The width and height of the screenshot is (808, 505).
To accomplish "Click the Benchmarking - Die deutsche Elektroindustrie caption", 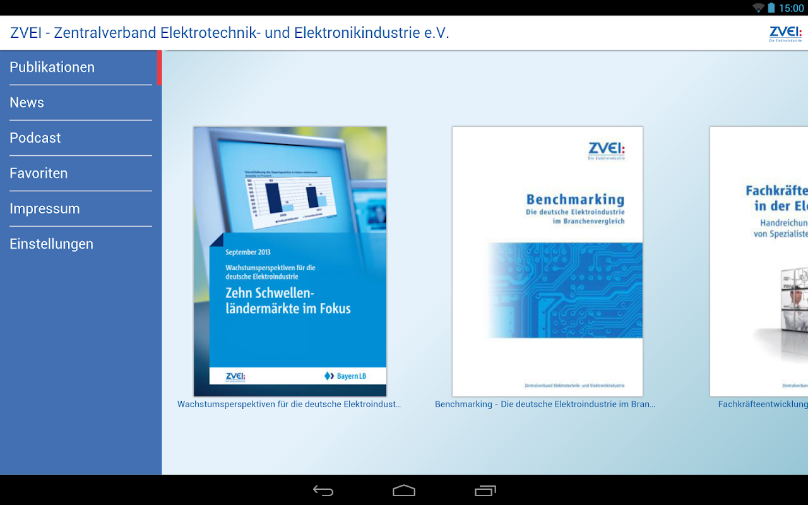I will point(545,404).
